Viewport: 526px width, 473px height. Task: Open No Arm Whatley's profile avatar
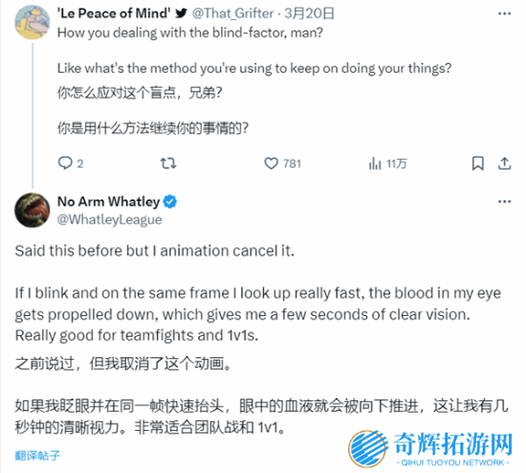tap(33, 211)
